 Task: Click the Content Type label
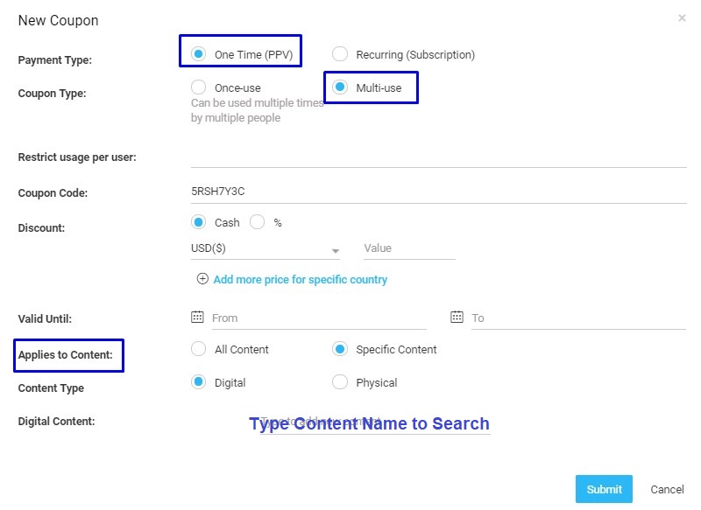tap(51, 388)
